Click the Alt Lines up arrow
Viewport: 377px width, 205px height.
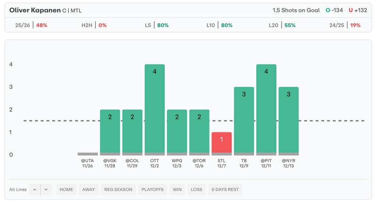click(x=35, y=190)
